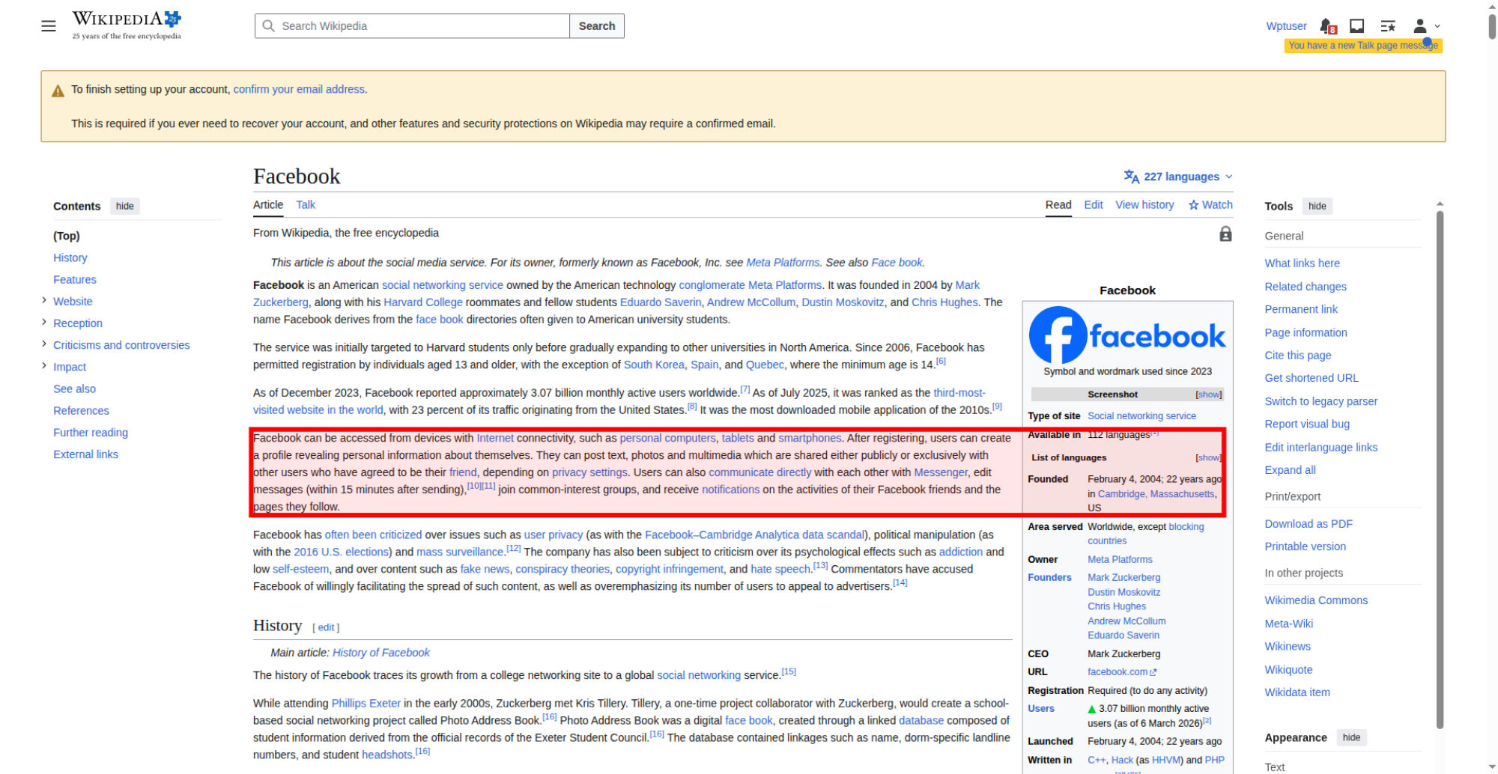
Task: Open View history tab
Action: click(x=1144, y=205)
